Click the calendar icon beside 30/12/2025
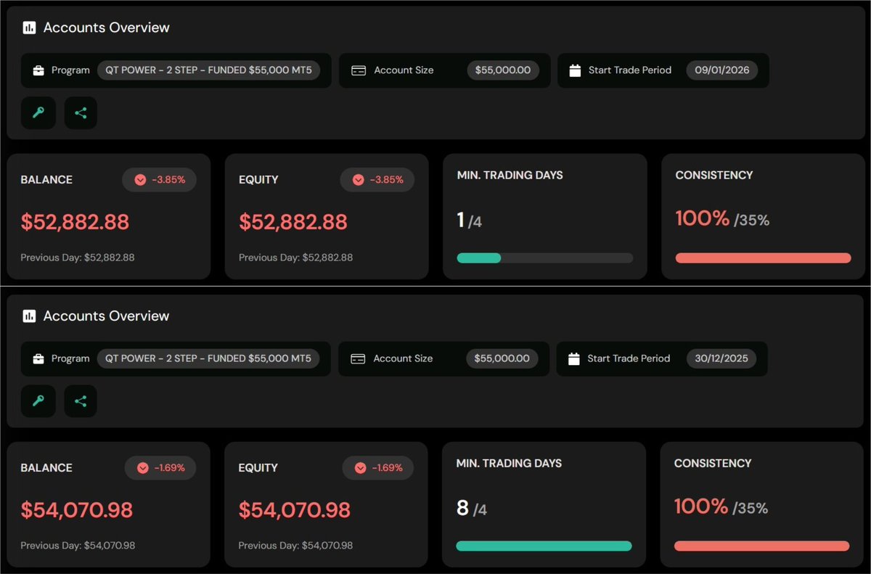This screenshot has height=574, width=871. (x=573, y=358)
